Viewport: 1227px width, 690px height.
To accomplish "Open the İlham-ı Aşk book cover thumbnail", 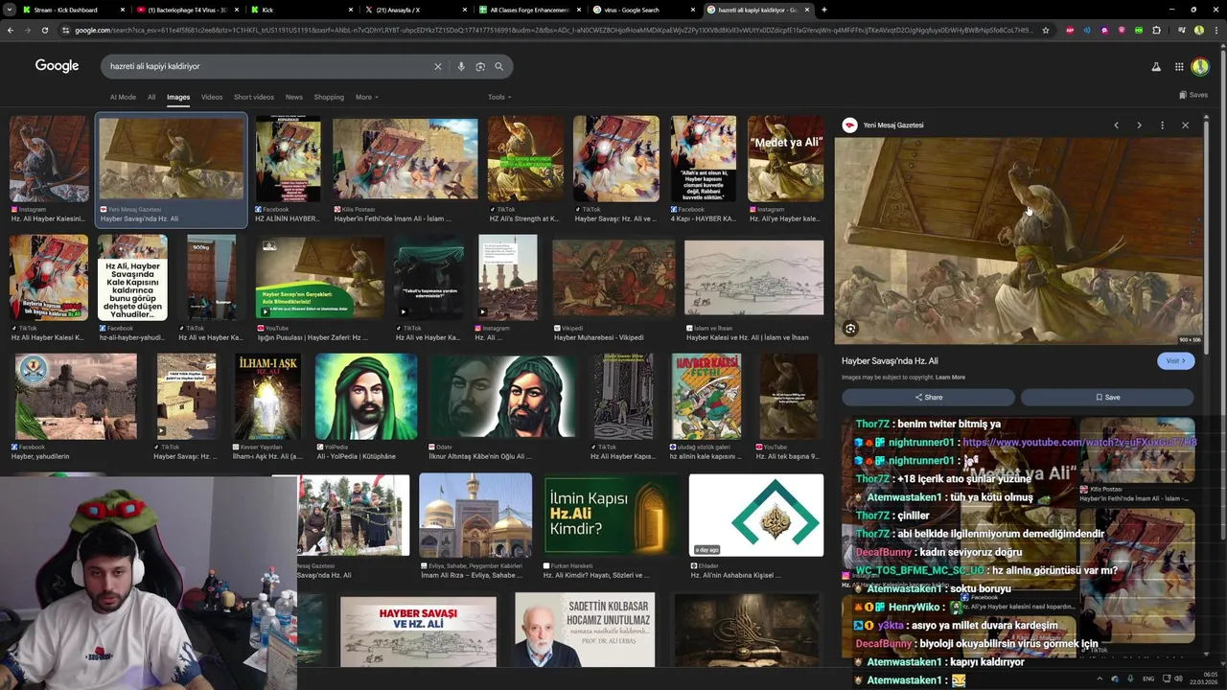I will (x=268, y=397).
